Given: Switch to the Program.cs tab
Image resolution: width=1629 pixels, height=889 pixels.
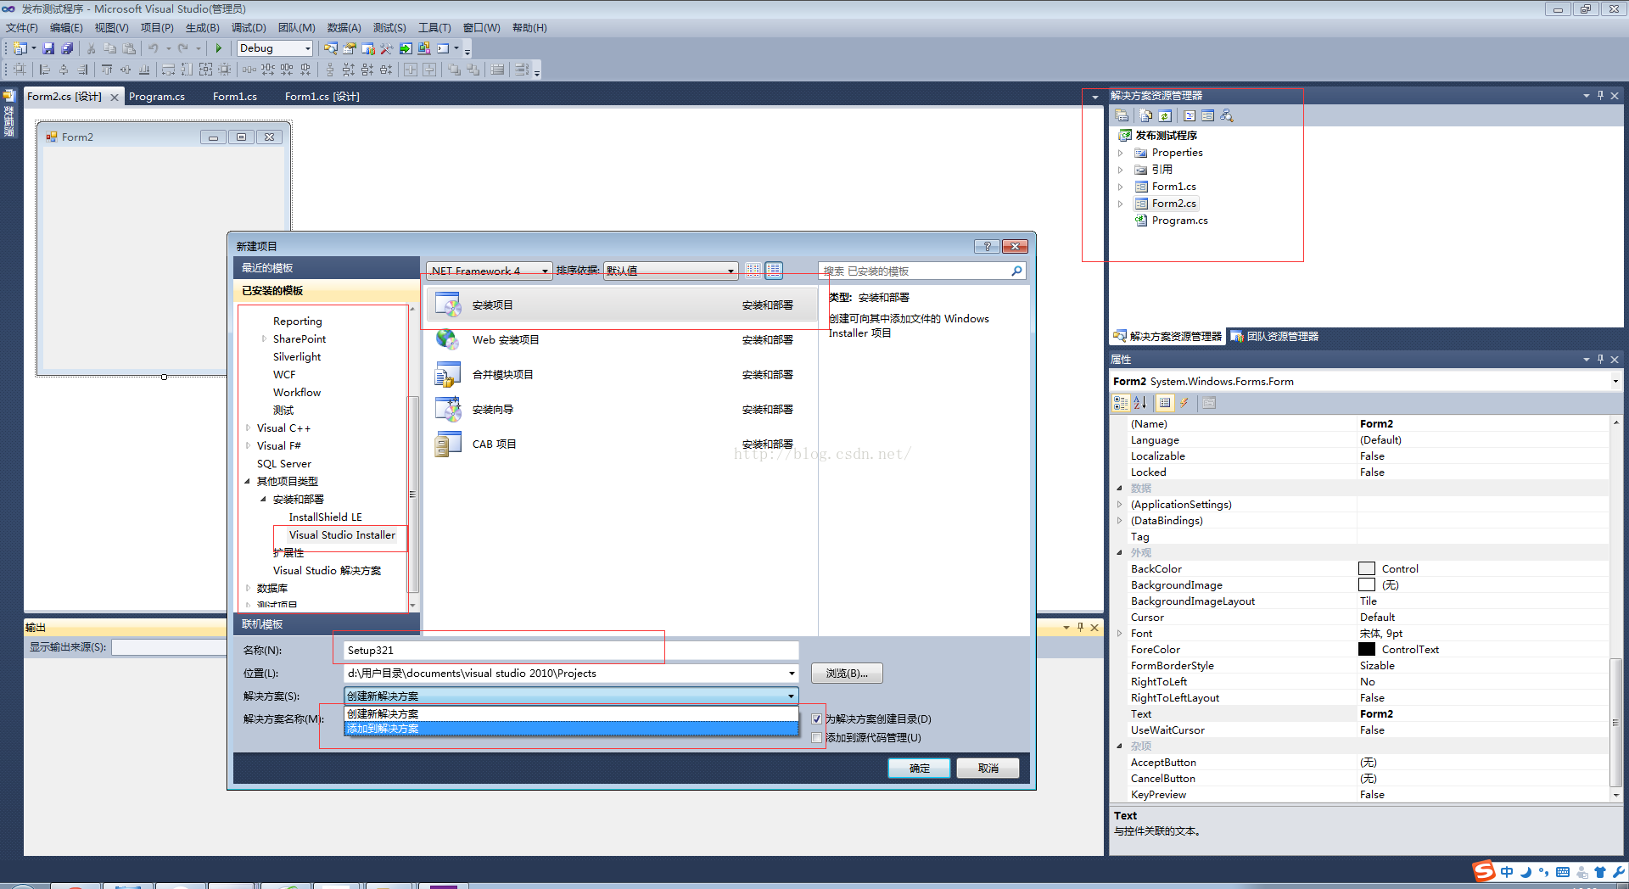Looking at the screenshot, I should 157,97.
